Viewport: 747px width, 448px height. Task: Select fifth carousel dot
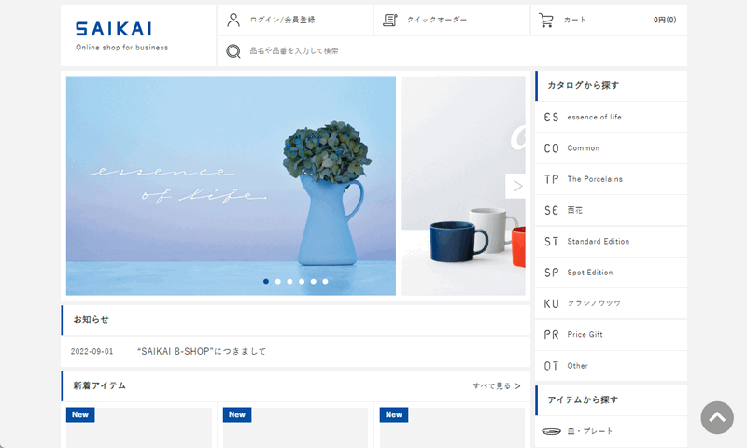[x=314, y=281]
